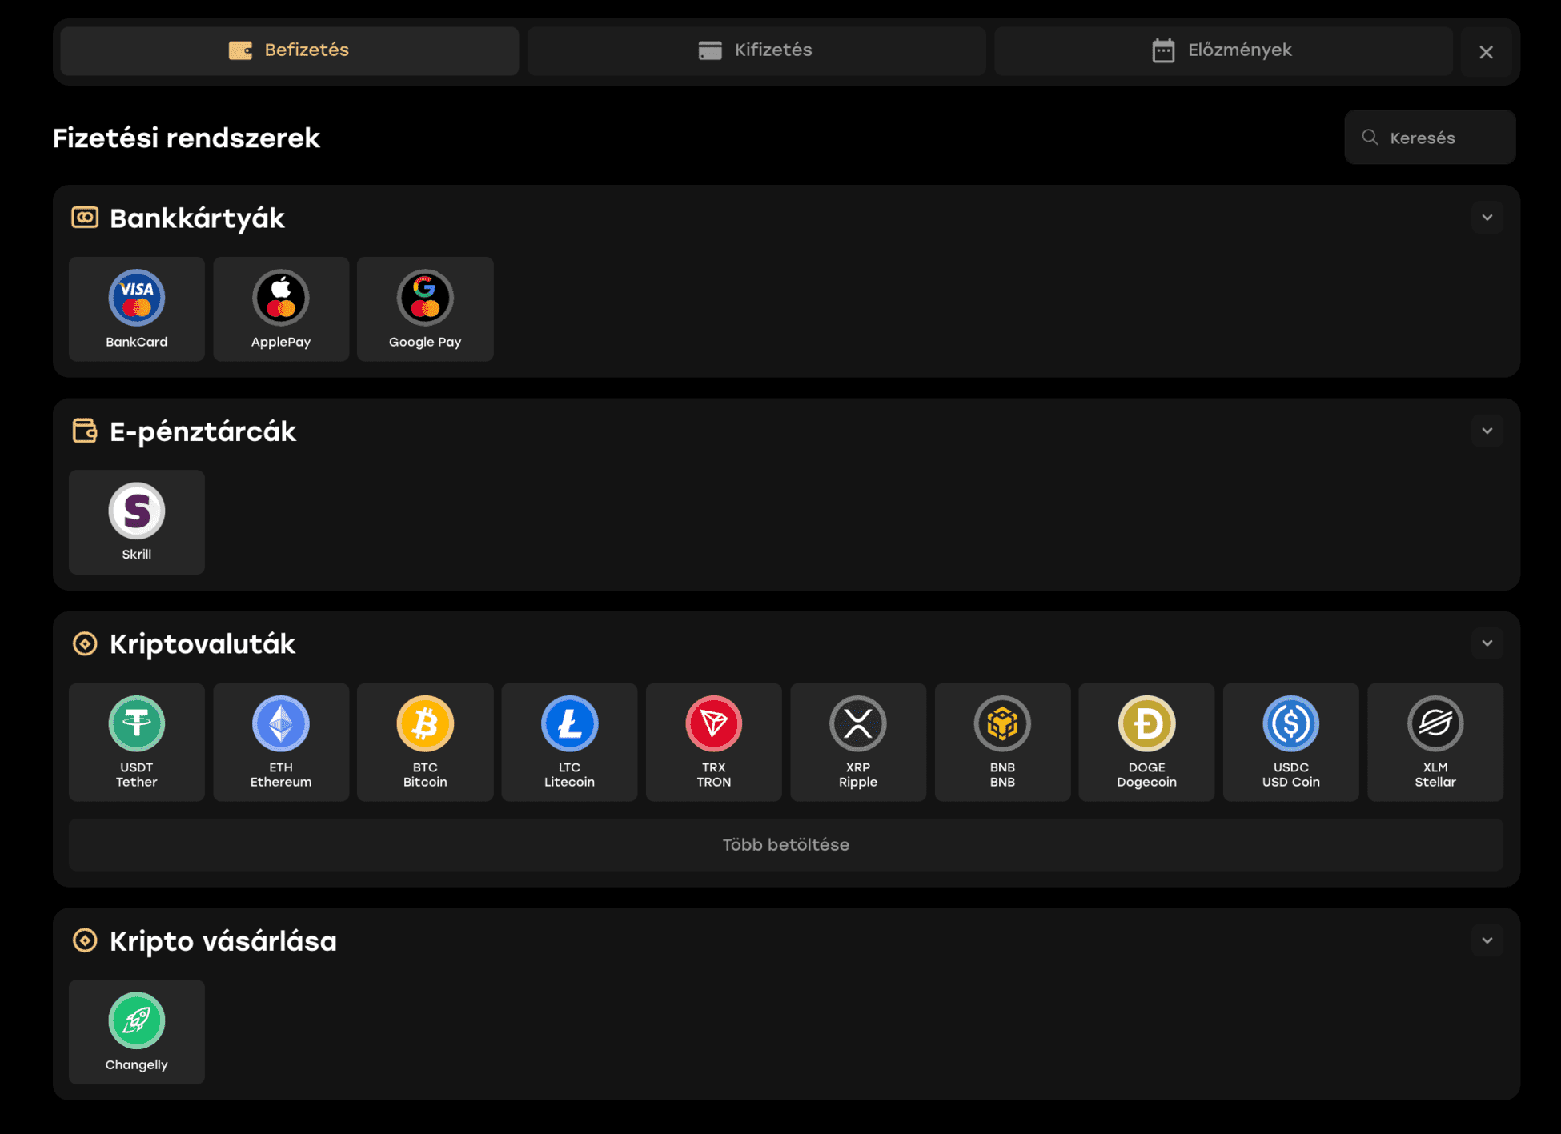Click the Kriptovaluták section coin icon

[85, 643]
